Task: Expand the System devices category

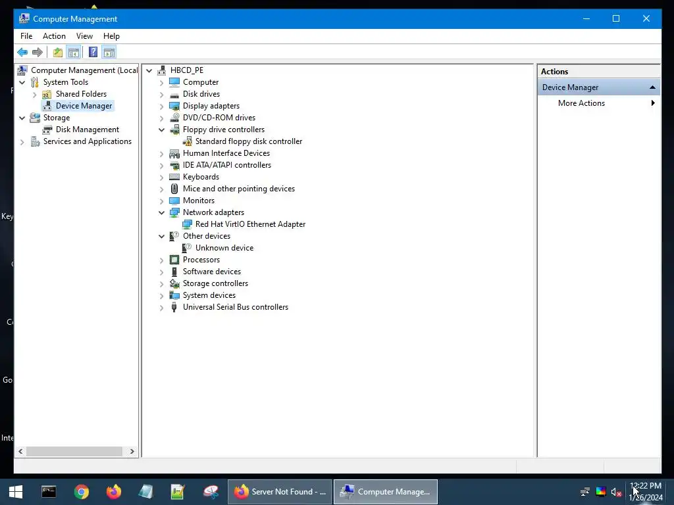Action: tap(162, 295)
